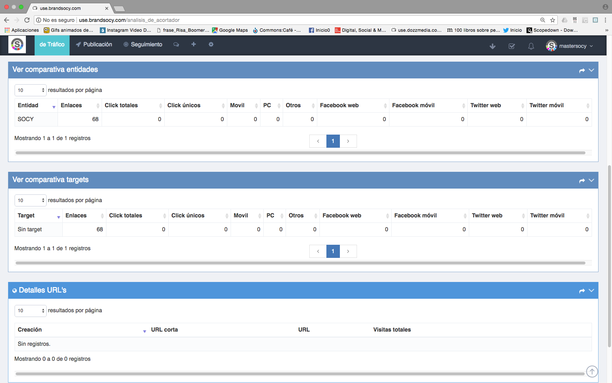This screenshot has height=383, width=612.
Task: Reload the page with refresh icon
Action: coord(27,20)
